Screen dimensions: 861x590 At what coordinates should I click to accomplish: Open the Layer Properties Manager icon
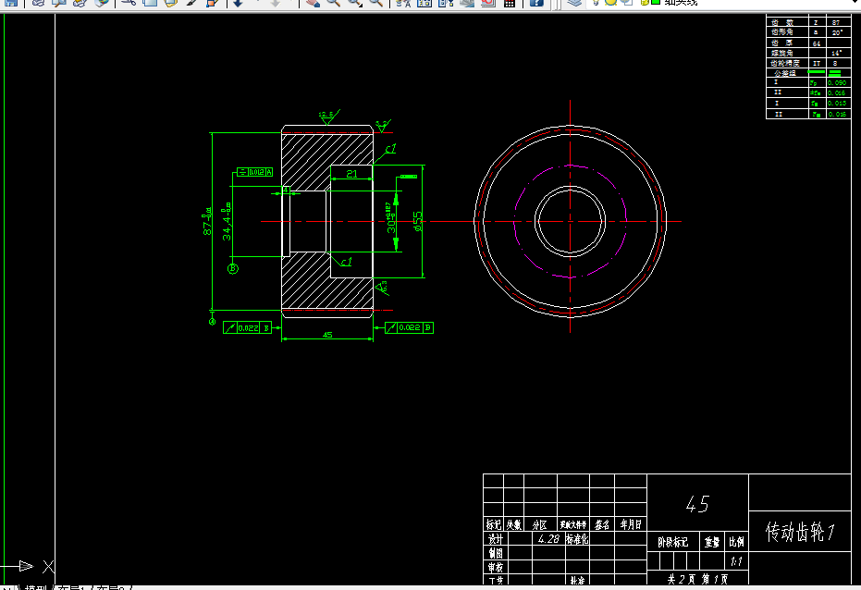tap(574, 3)
